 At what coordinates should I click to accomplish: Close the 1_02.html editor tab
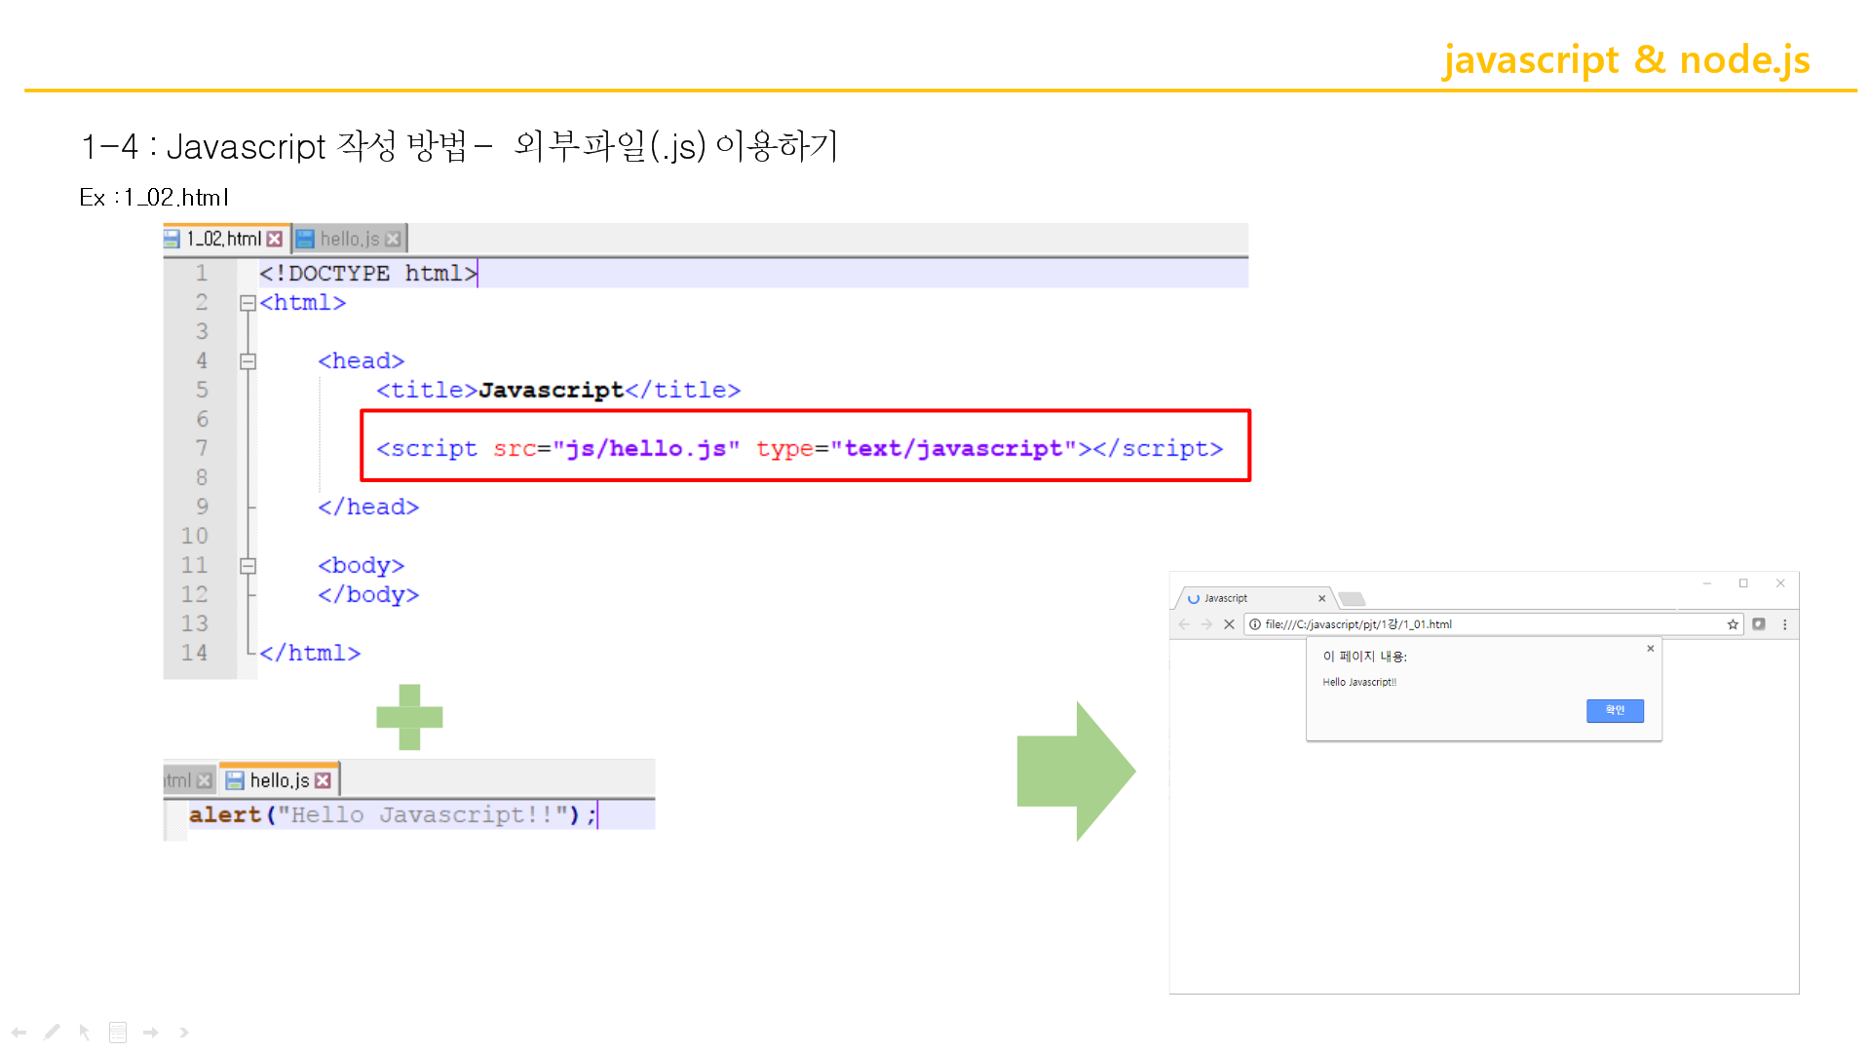coord(275,239)
